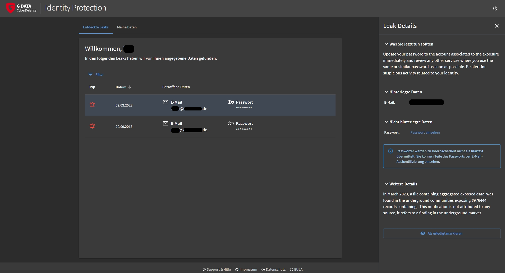Image resolution: width=505 pixels, height=273 pixels.
Task: Click eye icon on Als erledigt markieren
Action: click(423, 233)
